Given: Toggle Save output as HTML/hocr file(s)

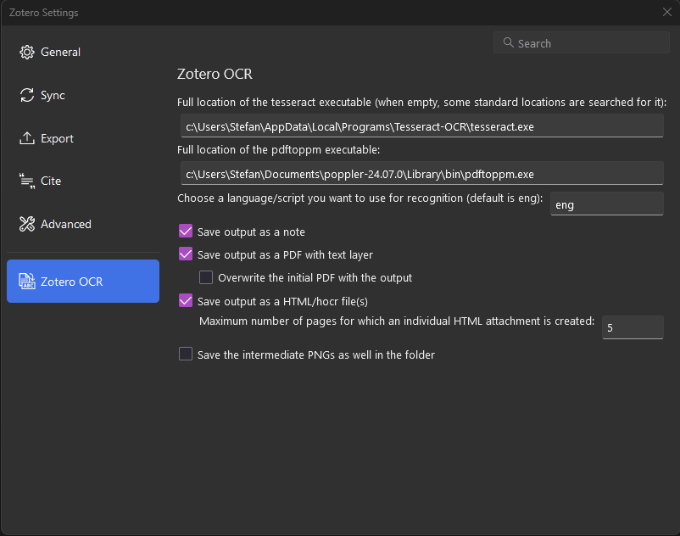Looking at the screenshot, I should point(186,300).
